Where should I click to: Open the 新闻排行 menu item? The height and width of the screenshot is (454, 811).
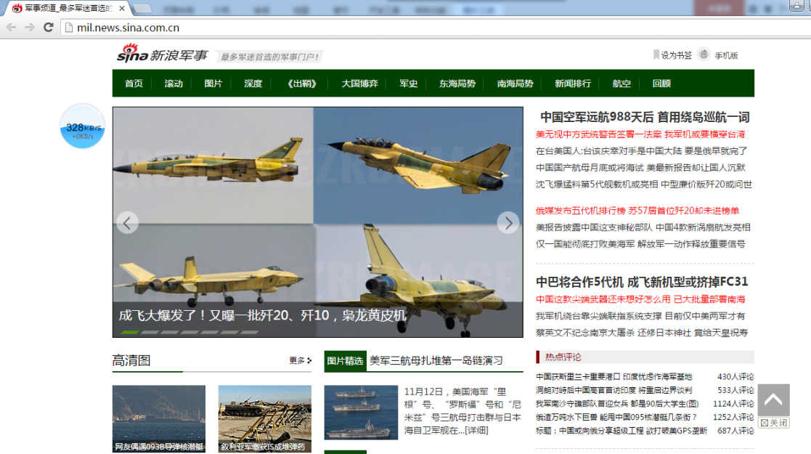(573, 84)
